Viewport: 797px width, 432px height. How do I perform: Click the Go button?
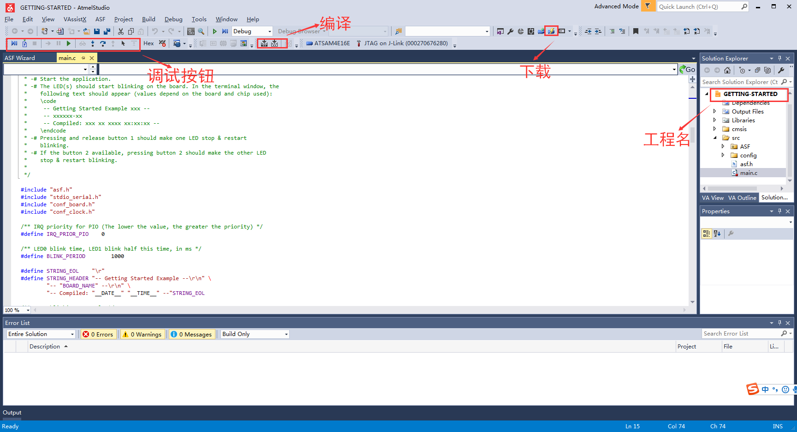[687, 70]
